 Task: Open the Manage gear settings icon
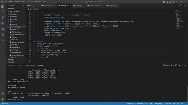3,99
